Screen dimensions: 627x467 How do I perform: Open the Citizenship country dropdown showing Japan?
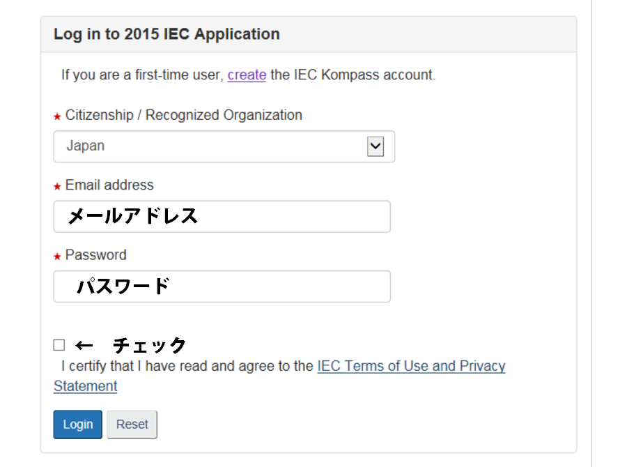click(x=224, y=146)
